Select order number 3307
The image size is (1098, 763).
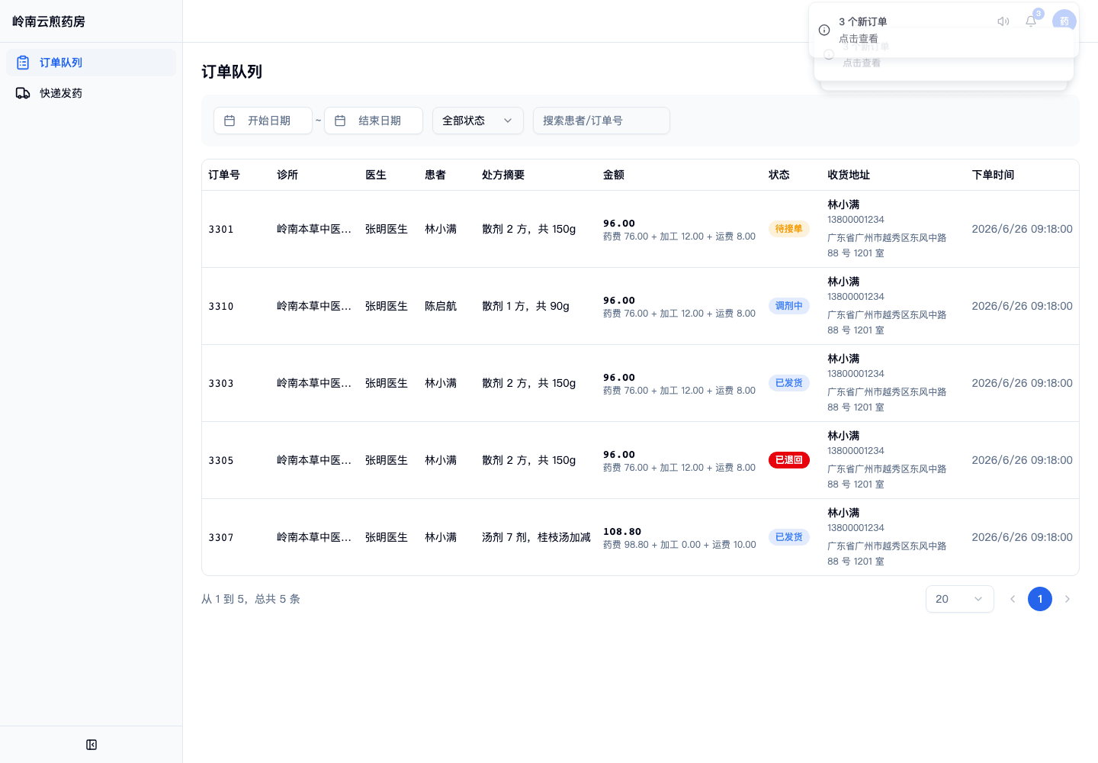pyautogui.click(x=221, y=537)
